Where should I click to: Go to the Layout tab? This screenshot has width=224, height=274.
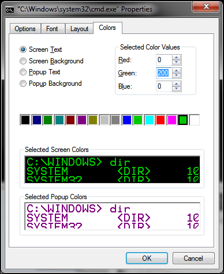click(79, 29)
